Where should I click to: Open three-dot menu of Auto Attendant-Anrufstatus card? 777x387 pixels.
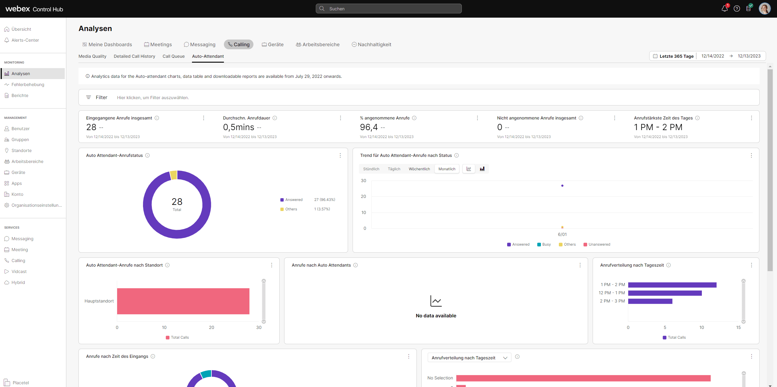(x=340, y=155)
